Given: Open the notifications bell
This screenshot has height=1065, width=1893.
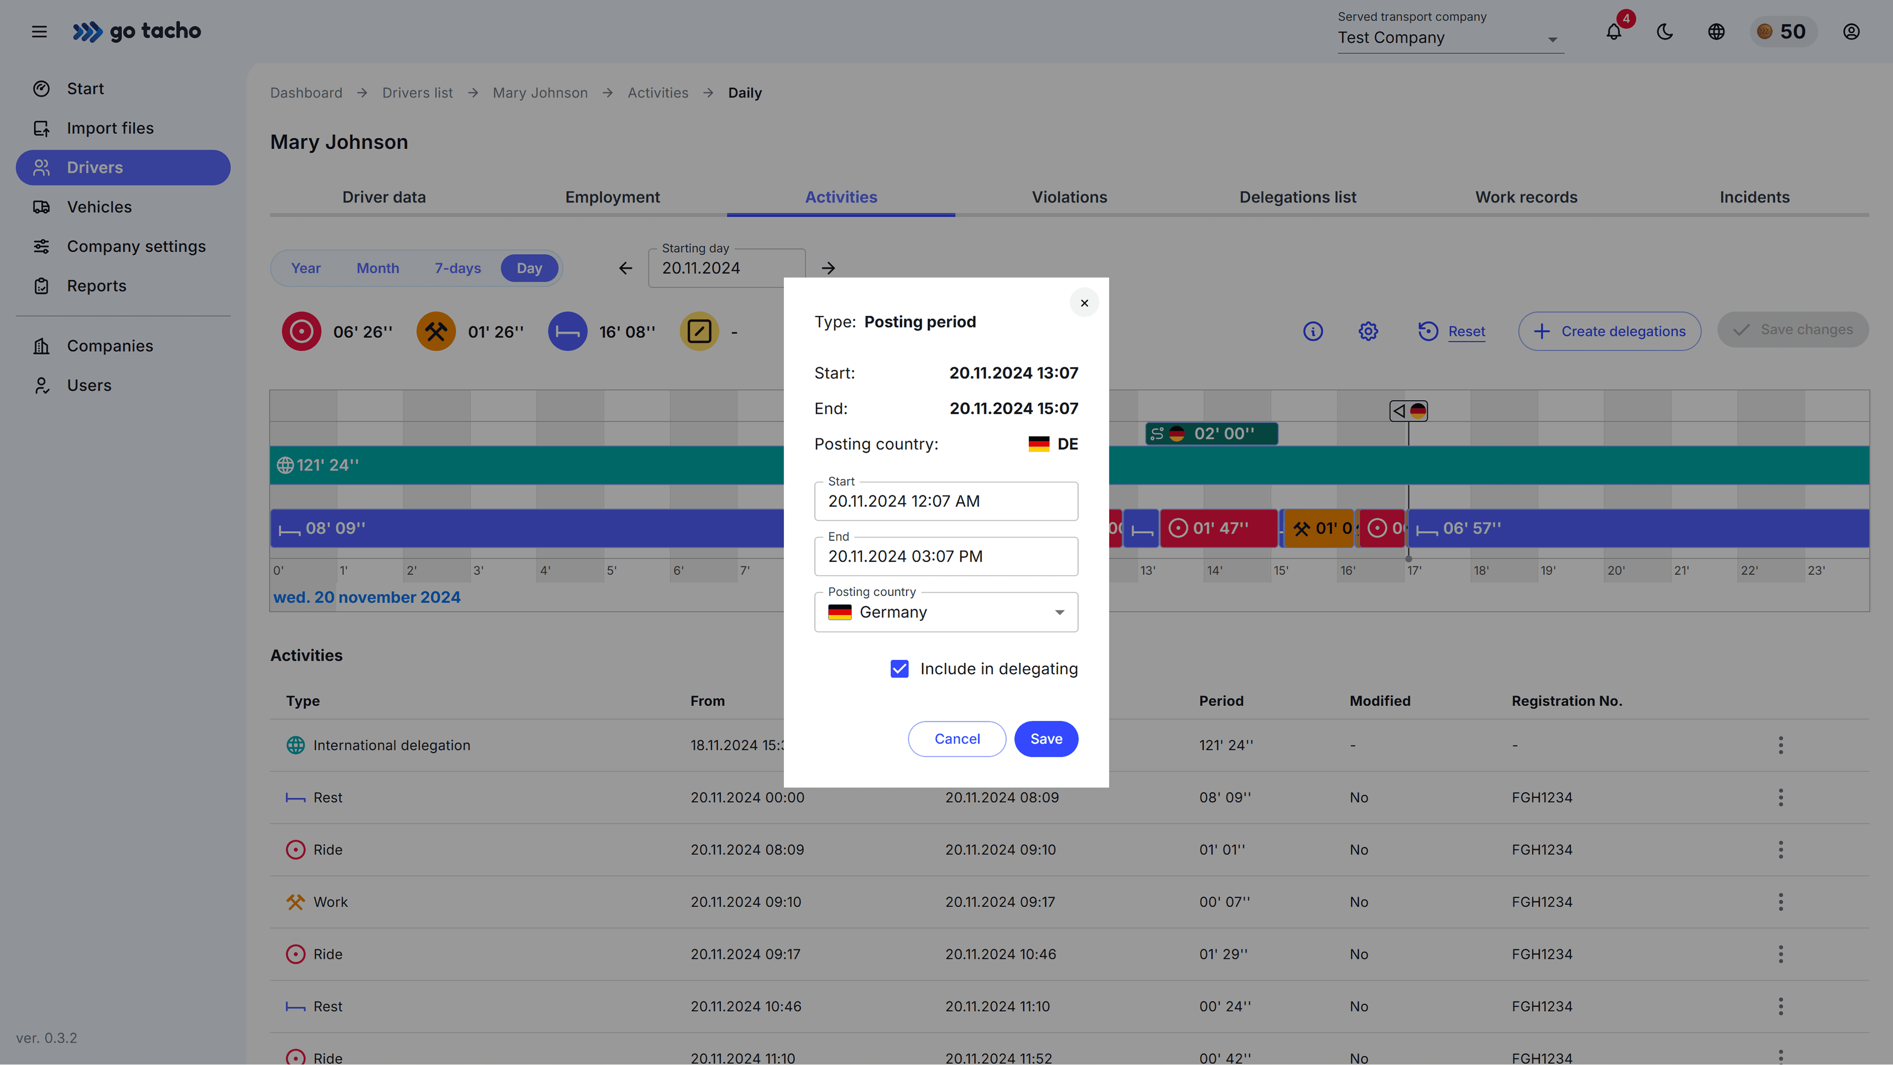Looking at the screenshot, I should (1614, 32).
